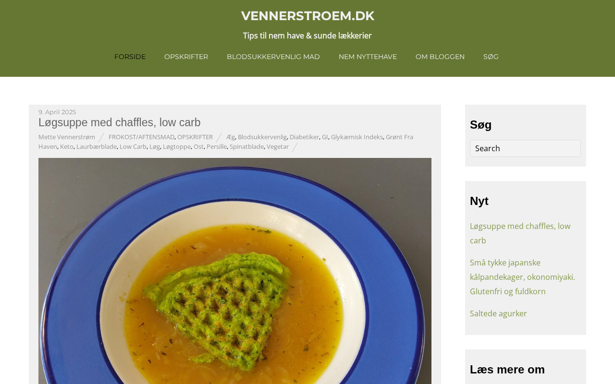615x384 pixels.
Task: Click the sidebar Search input field
Action: click(x=525, y=148)
